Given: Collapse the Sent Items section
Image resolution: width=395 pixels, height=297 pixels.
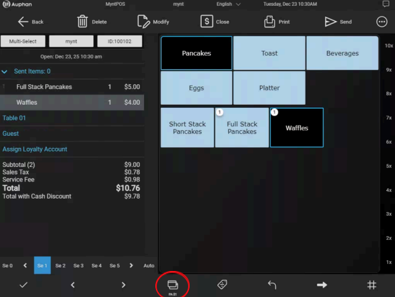Looking at the screenshot, I should [x=4, y=72].
